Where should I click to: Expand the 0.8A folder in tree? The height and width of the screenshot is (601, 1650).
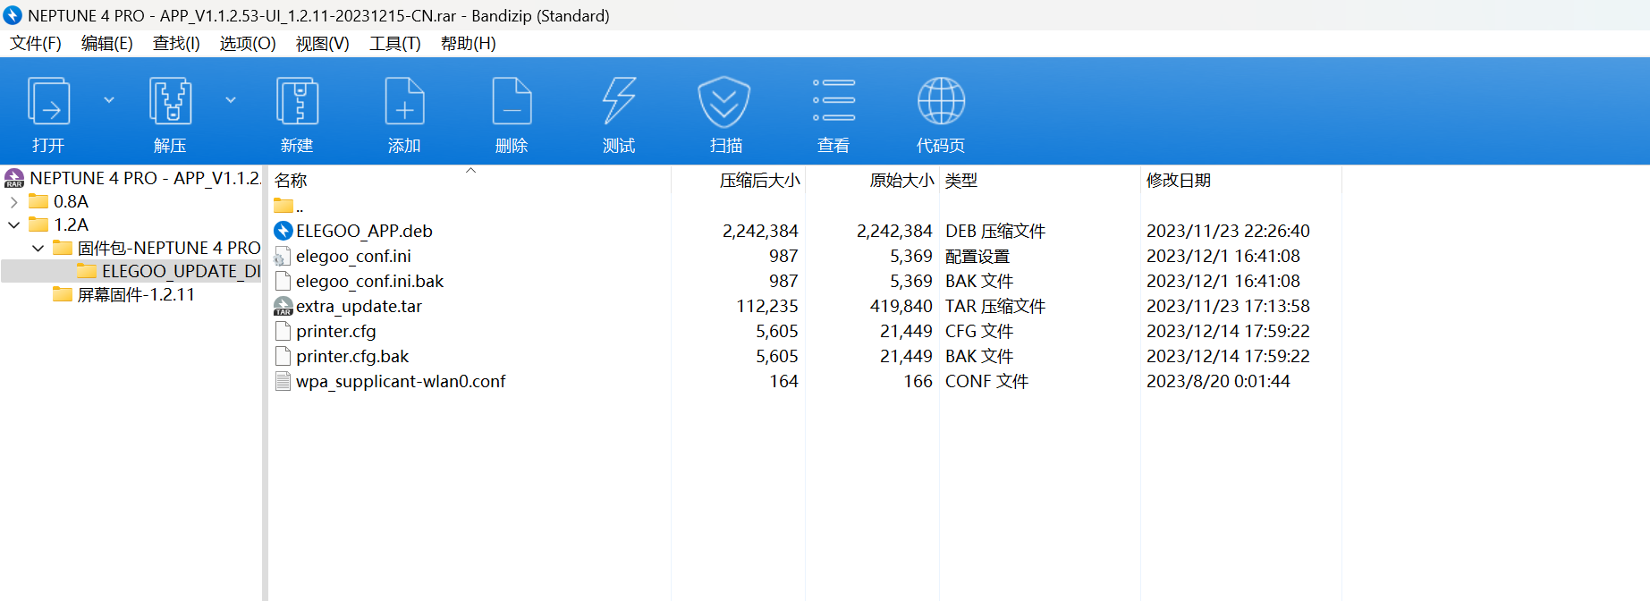14,202
